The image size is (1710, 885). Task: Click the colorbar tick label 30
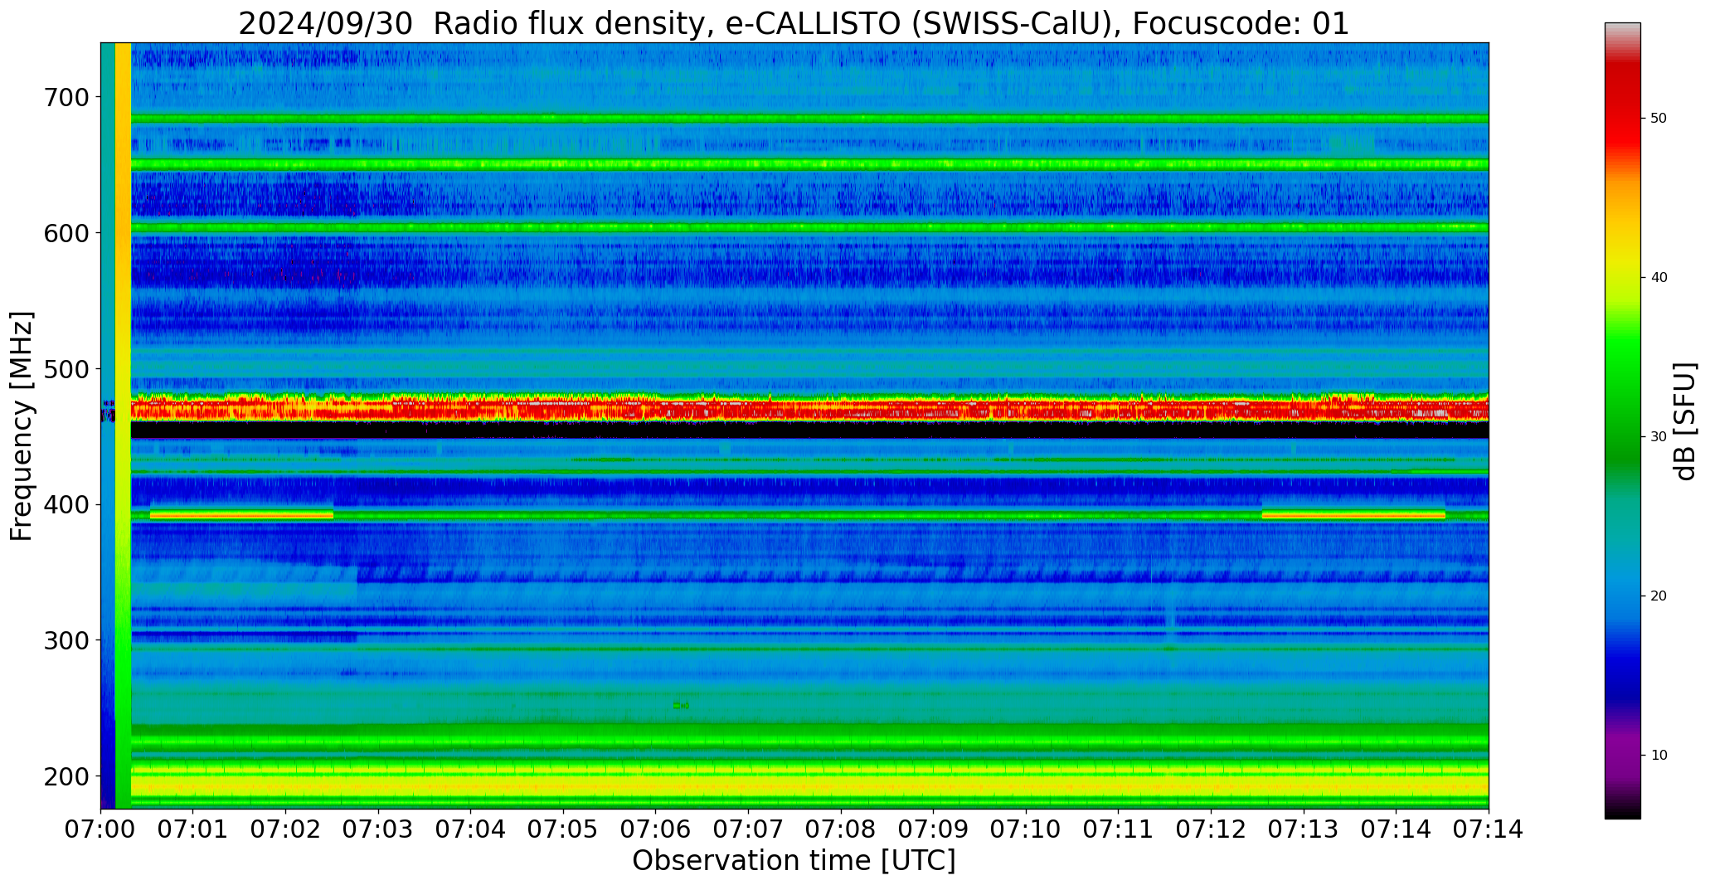pos(1659,437)
